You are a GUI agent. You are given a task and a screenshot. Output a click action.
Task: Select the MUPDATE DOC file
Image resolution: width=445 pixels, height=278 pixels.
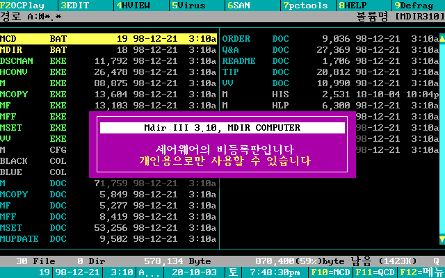(108, 239)
